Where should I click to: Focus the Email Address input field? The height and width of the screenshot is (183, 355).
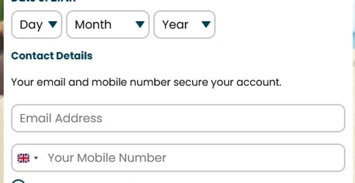pos(178,118)
